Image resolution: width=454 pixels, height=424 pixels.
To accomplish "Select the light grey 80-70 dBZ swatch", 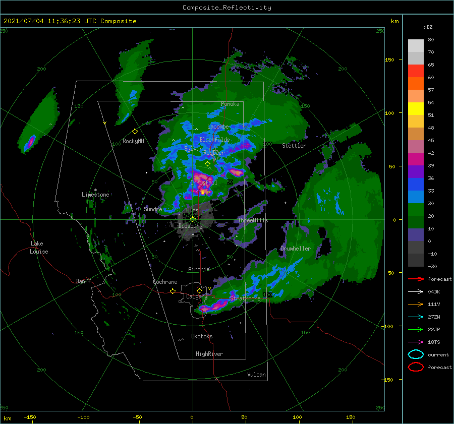I will coord(416,46).
